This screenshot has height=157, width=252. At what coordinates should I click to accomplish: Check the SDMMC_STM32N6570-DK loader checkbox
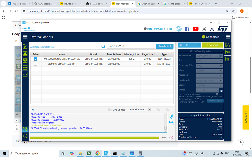pos(35,64)
